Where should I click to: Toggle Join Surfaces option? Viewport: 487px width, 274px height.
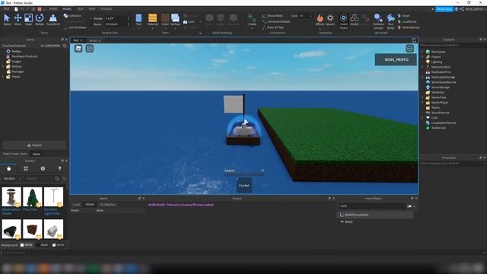point(75,27)
